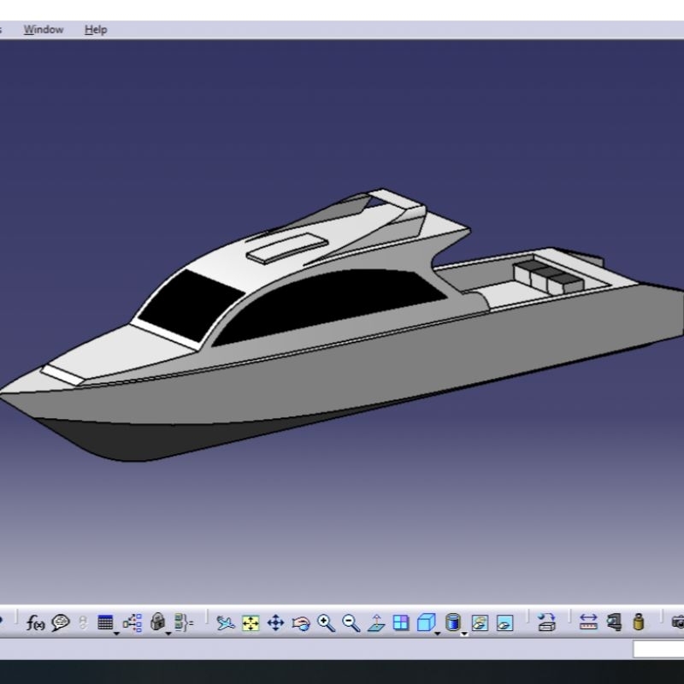Select the Zoom Out tool
Screen dimensions: 684x684
[x=349, y=624]
